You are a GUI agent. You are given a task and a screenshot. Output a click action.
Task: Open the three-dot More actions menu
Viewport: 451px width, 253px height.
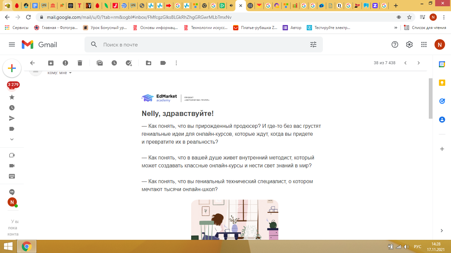click(x=176, y=63)
